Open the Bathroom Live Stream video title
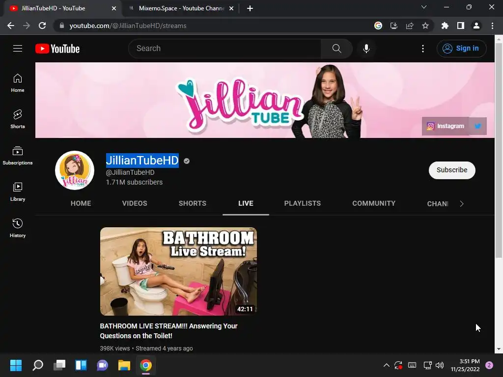Screen dimensions: 503x377 coord(169,331)
